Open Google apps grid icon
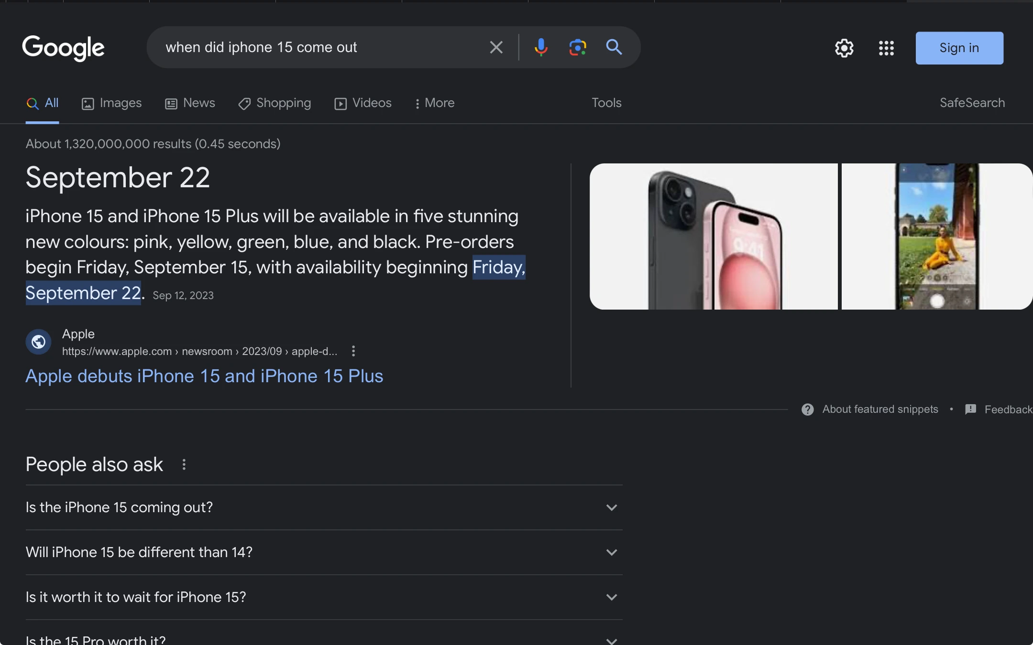 [x=886, y=48]
